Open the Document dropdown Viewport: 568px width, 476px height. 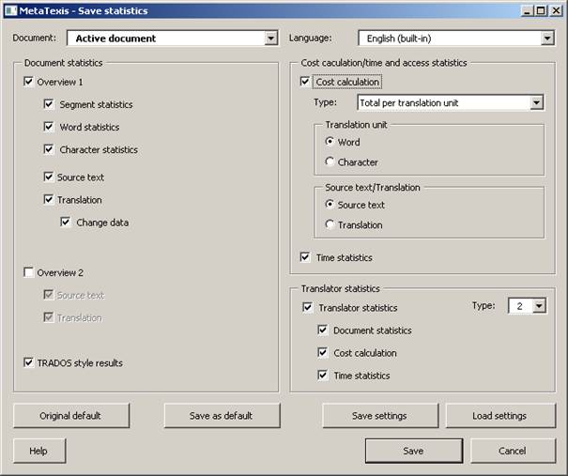click(270, 38)
